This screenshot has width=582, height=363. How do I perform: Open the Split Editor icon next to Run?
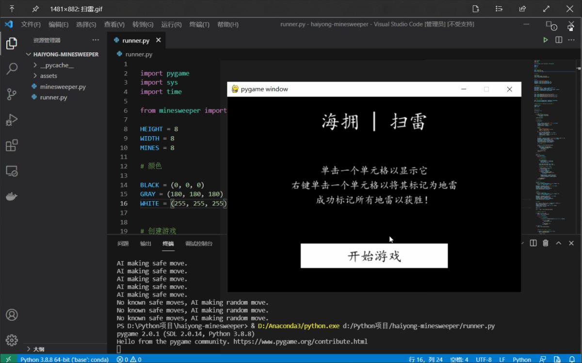click(x=558, y=40)
